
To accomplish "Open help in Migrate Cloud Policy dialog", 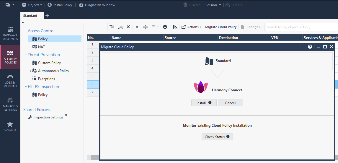I will click(x=310, y=47).
